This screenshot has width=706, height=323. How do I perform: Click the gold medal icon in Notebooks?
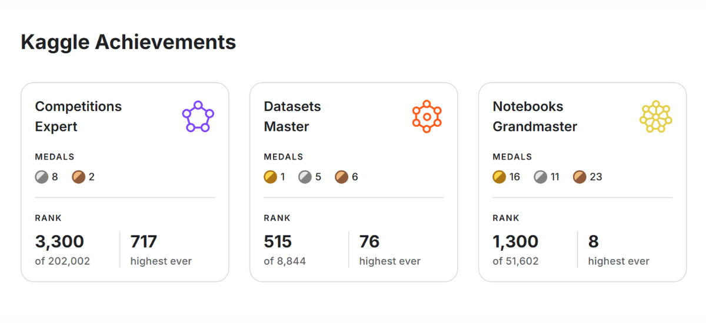click(499, 177)
